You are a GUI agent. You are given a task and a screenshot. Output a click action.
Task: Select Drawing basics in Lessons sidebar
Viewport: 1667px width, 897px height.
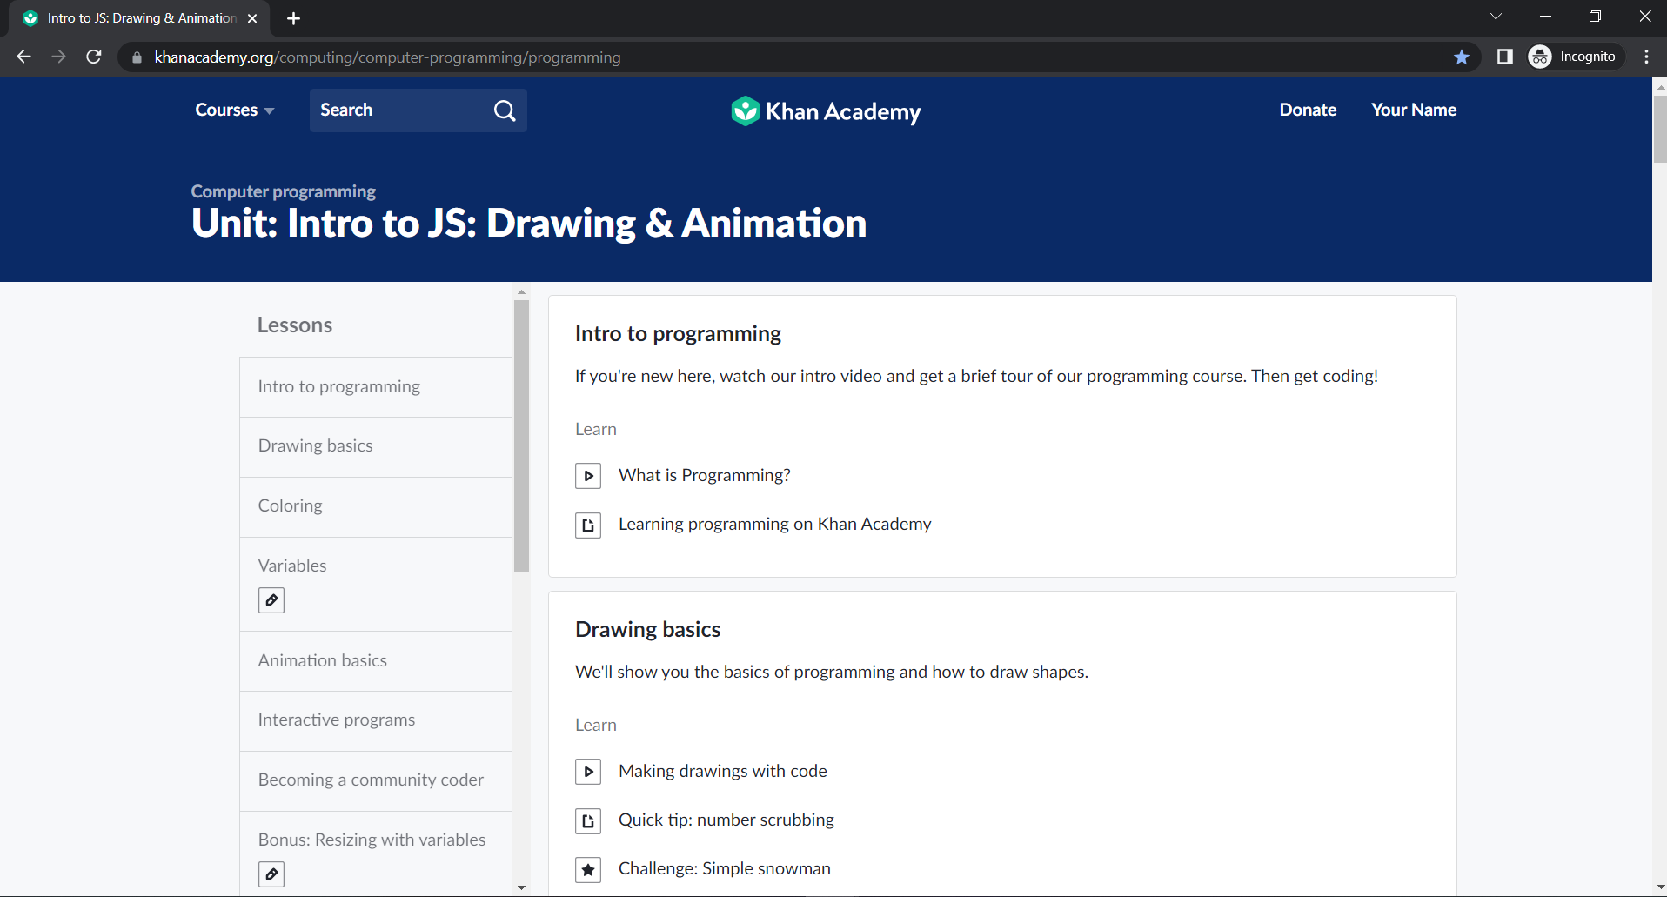315,446
